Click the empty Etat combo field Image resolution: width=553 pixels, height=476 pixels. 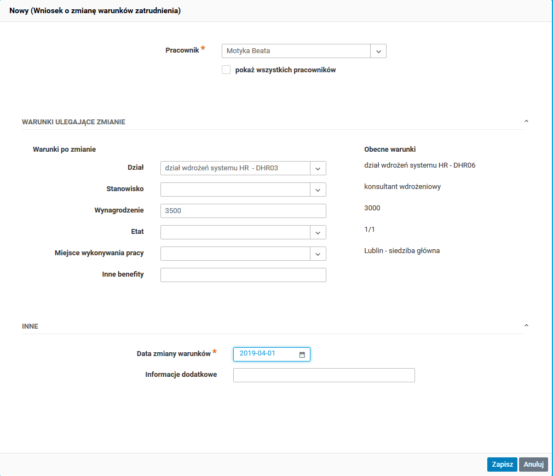(x=235, y=232)
